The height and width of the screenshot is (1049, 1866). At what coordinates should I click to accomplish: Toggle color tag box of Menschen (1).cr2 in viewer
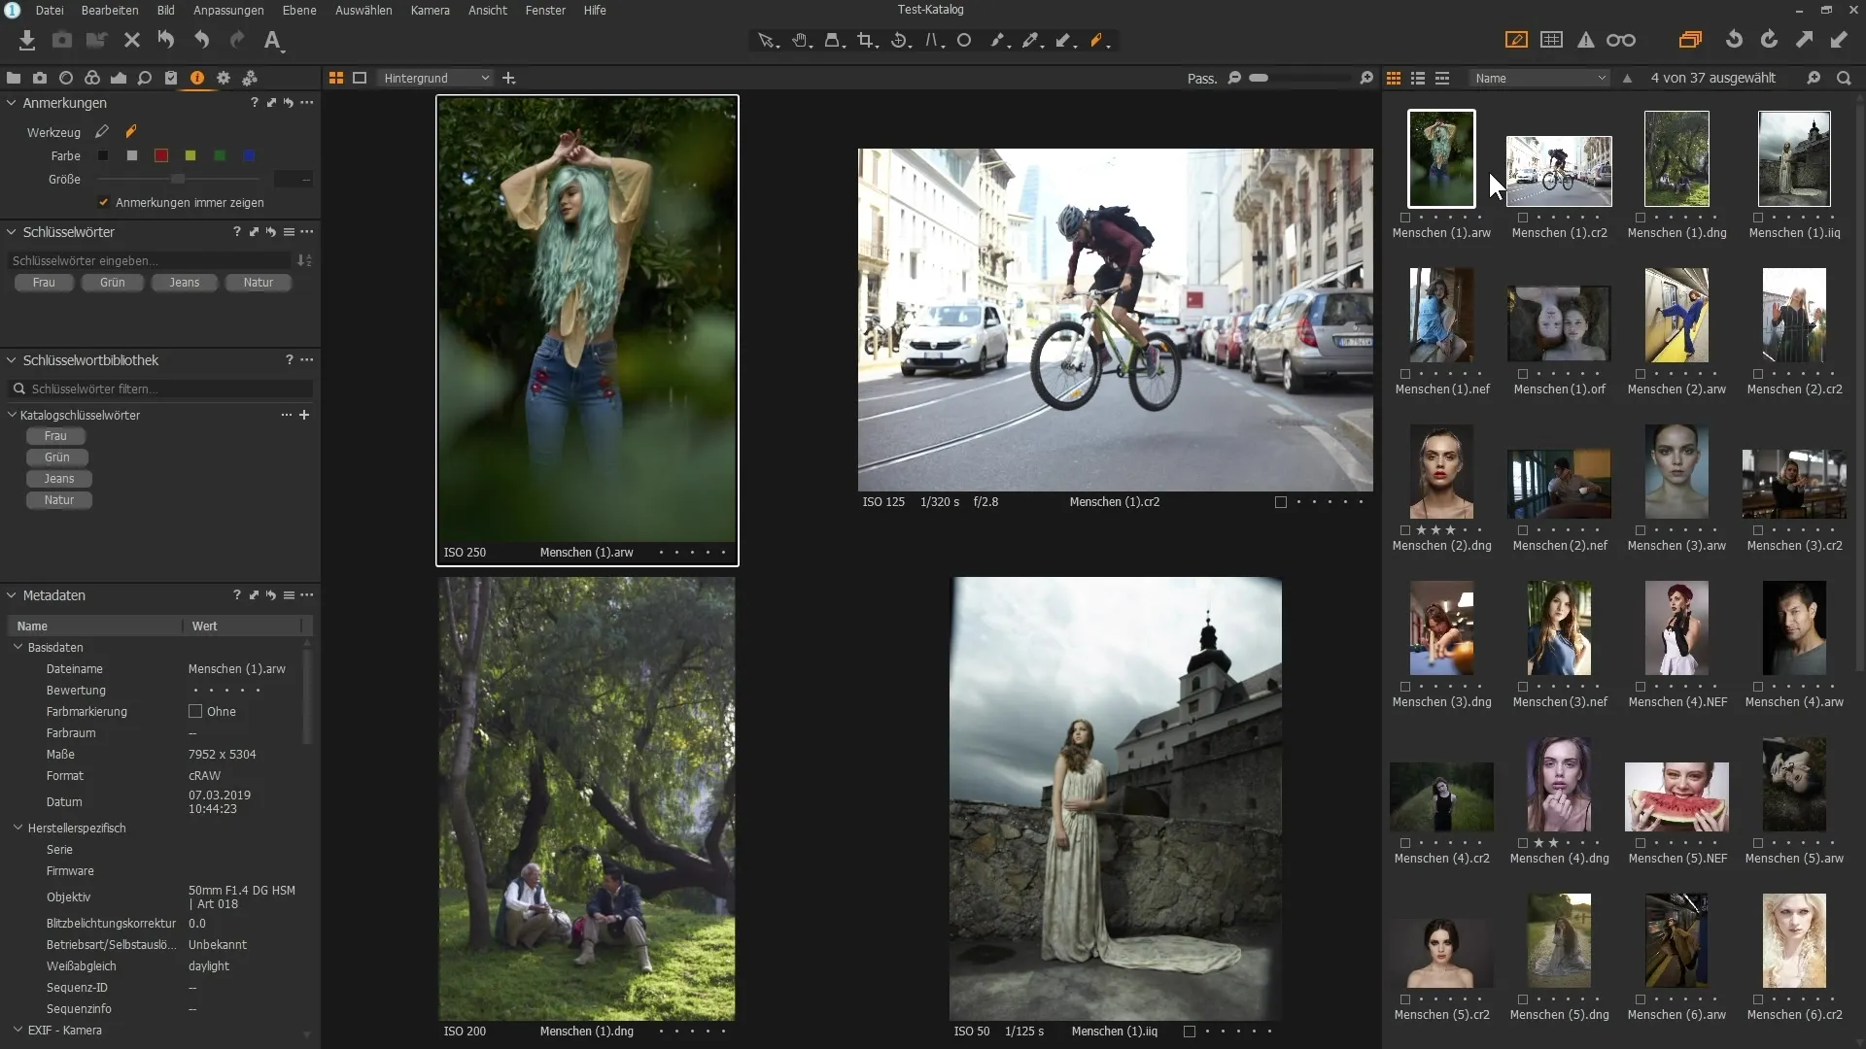click(x=1281, y=502)
